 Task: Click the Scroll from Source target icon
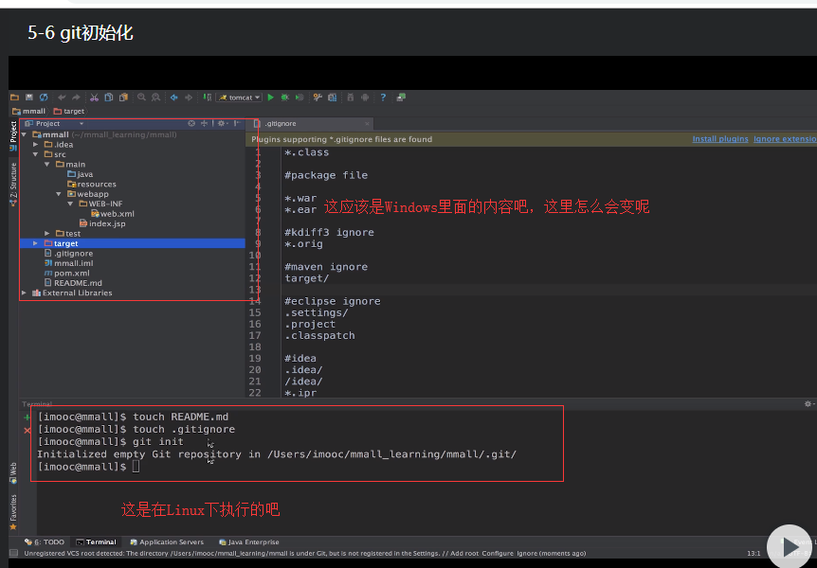(x=191, y=123)
